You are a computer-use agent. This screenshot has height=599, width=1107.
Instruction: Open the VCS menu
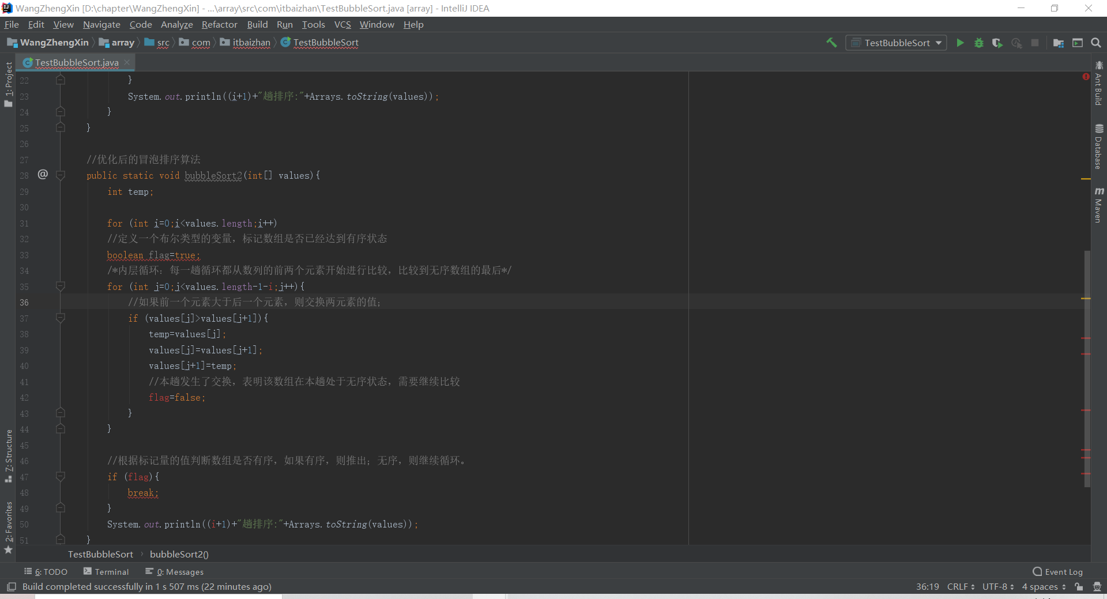[342, 24]
